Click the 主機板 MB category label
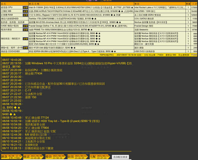198x160 pixels. [x=6, y=11]
